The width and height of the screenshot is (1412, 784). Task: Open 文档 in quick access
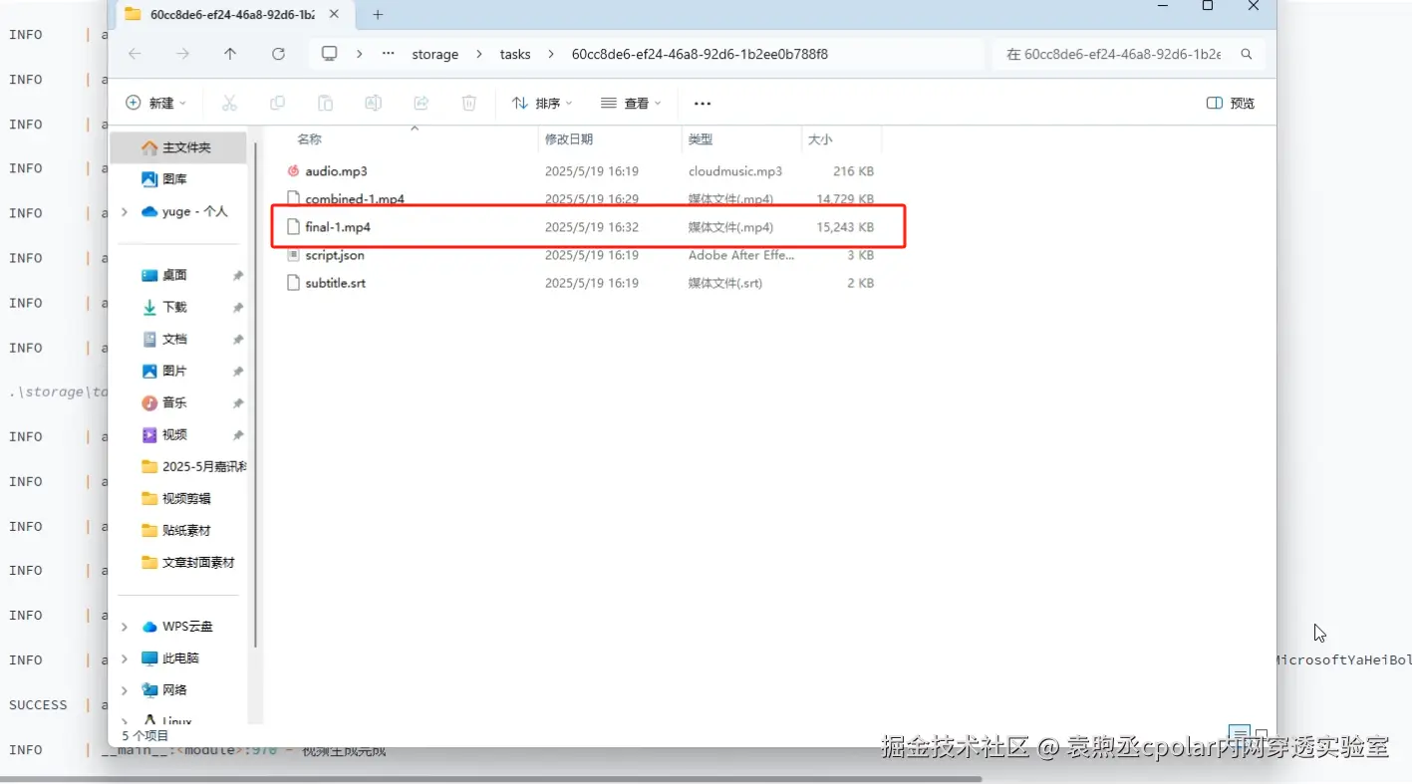pyautogui.click(x=174, y=339)
